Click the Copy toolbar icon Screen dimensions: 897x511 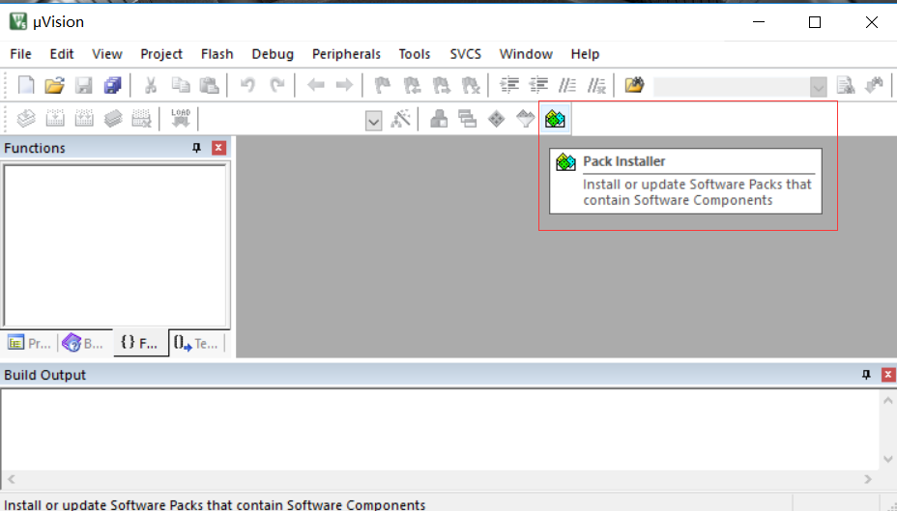[181, 86]
